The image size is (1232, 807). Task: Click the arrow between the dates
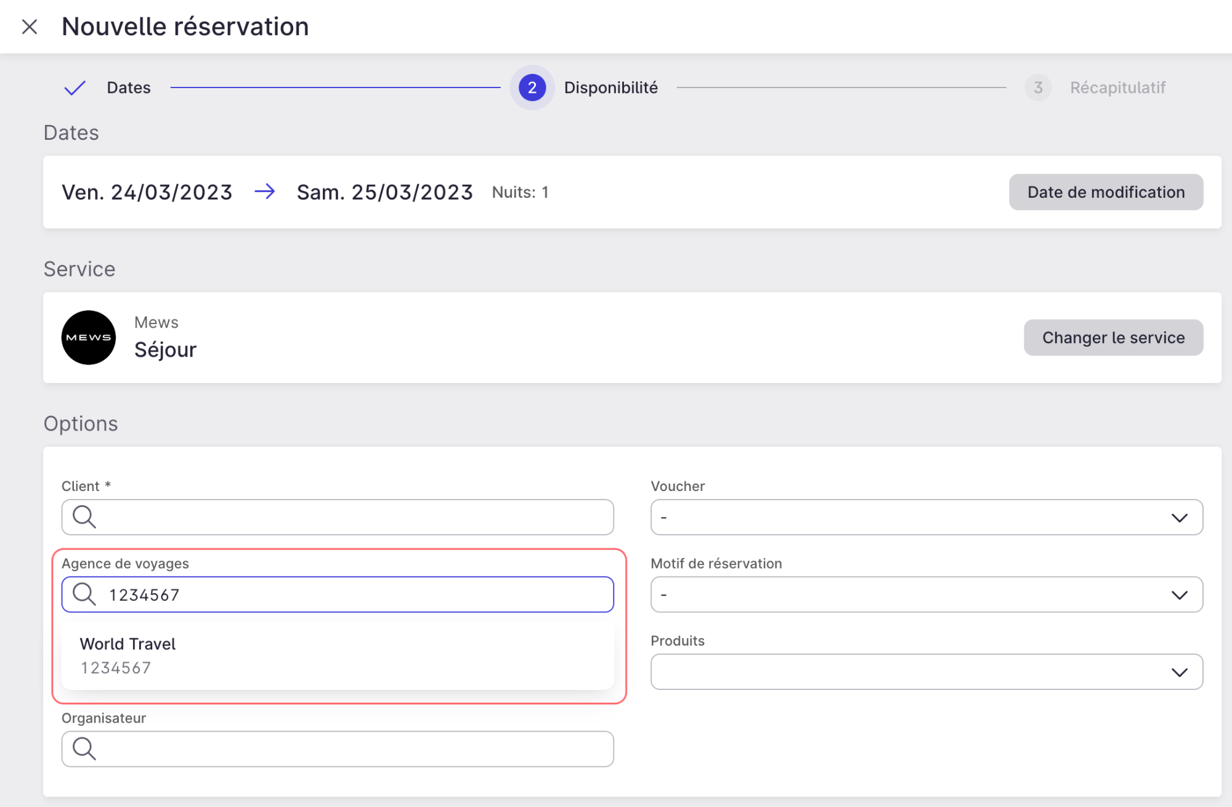265,192
